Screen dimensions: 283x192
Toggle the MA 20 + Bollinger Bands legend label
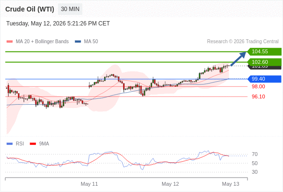coord(42,42)
